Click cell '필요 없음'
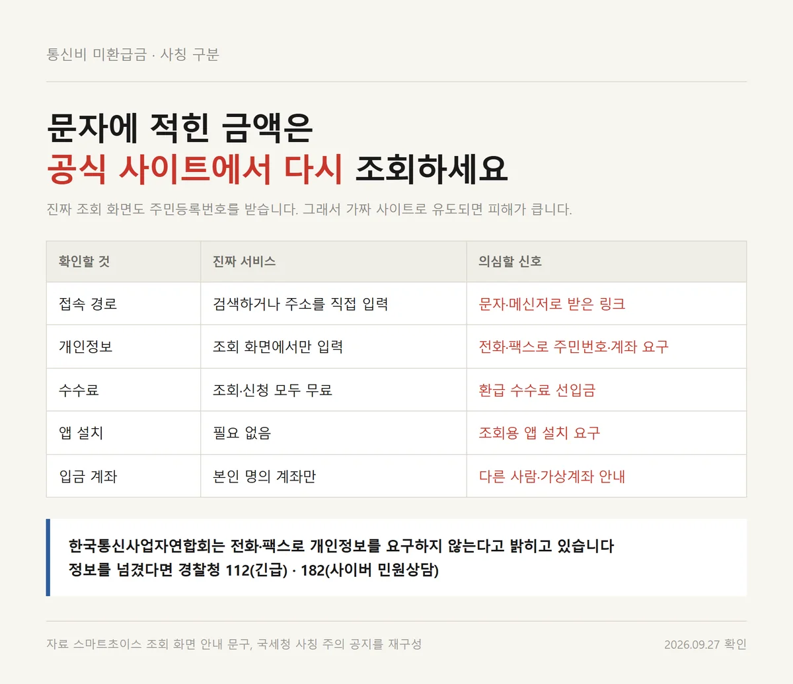The width and height of the screenshot is (793, 684). [242, 433]
